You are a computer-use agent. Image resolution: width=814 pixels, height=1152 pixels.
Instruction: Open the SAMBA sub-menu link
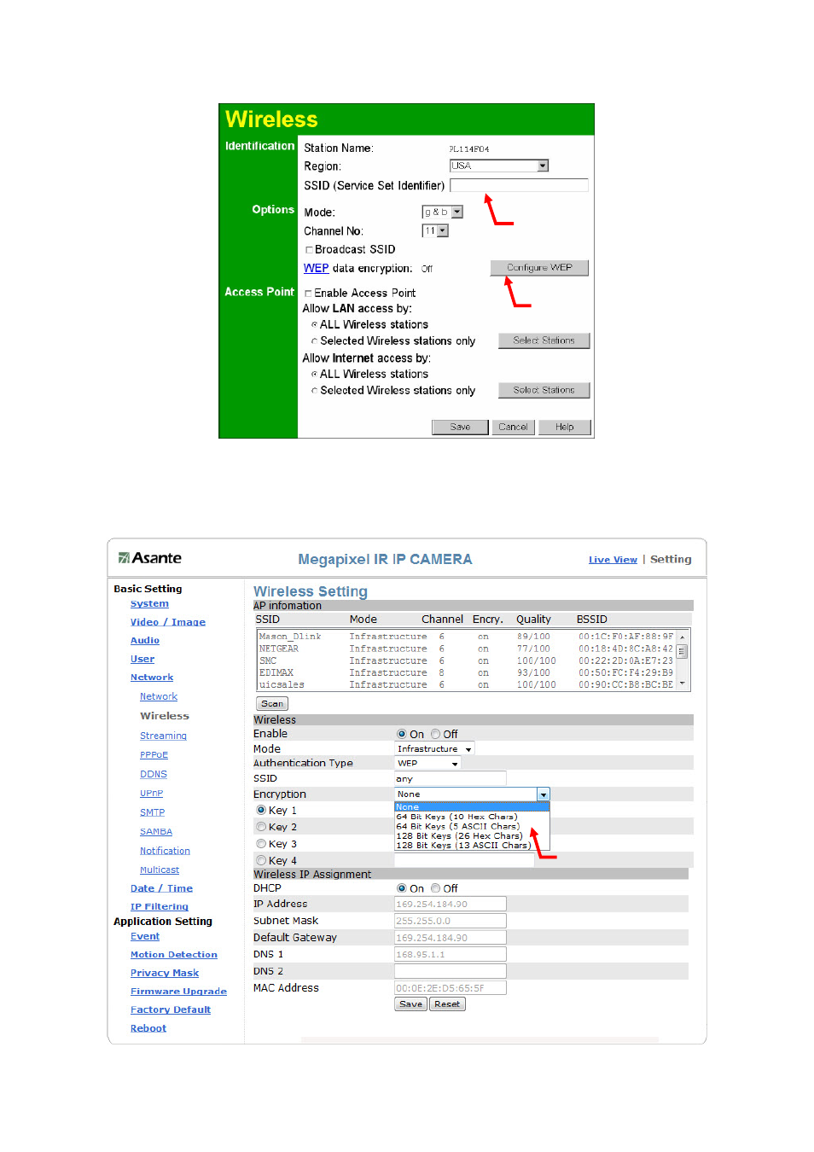pos(156,832)
